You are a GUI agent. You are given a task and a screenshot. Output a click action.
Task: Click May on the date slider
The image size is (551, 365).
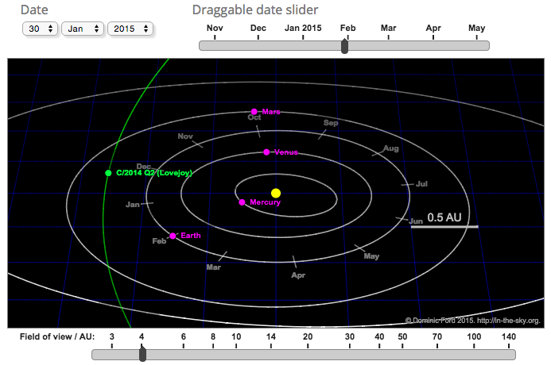[x=476, y=45]
